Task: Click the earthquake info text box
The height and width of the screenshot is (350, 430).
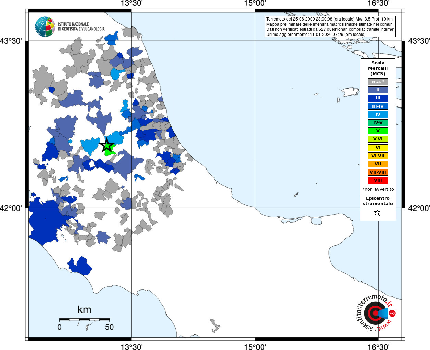Action: coord(330,27)
